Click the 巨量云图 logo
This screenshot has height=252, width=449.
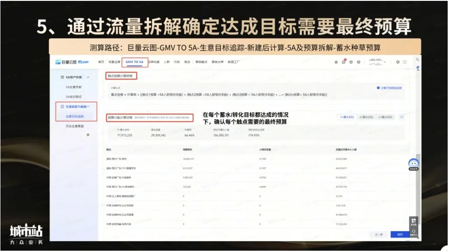coord(66,62)
